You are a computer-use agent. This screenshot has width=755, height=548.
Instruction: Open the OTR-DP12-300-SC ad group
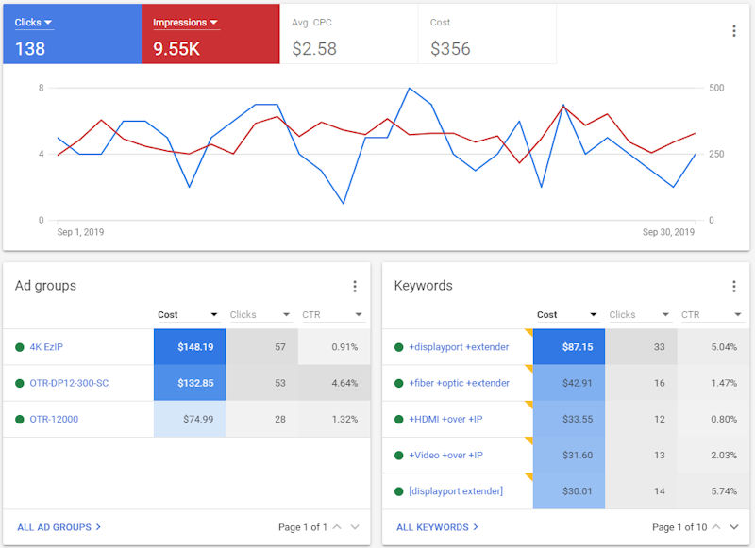click(x=69, y=383)
